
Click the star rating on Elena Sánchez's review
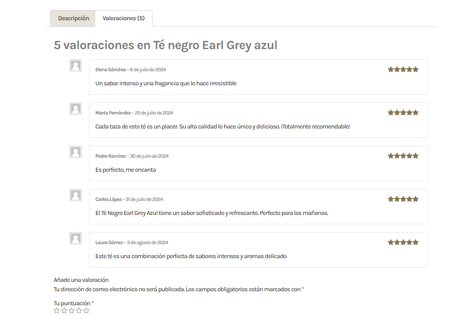403,69
